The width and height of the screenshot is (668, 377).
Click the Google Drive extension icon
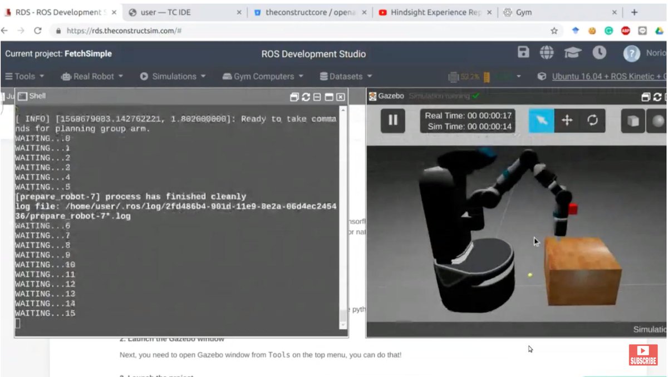tap(658, 31)
